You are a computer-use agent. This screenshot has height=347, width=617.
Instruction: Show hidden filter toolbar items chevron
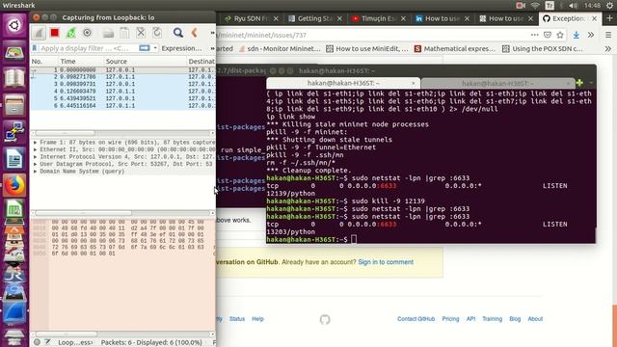(x=212, y=48)
